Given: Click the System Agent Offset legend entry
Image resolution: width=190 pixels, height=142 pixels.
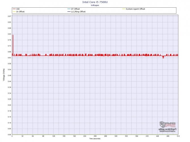Looking at the screenshot, I should pos(134,9).
